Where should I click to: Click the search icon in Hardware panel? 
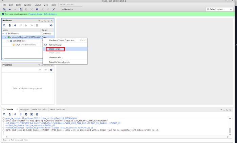coord(4,25)
